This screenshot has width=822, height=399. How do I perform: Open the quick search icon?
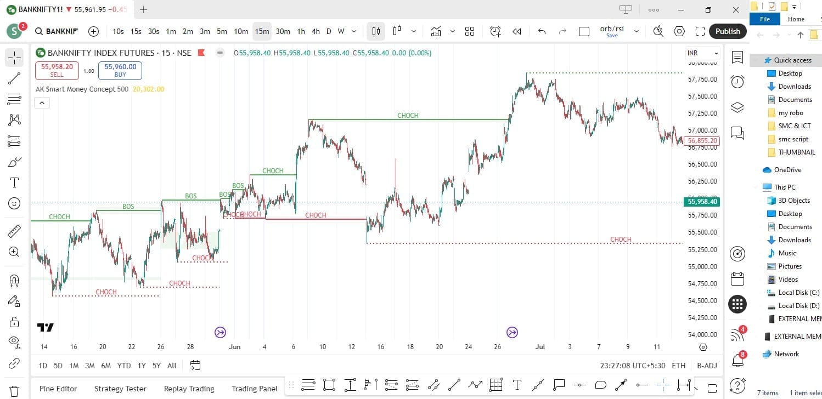[658, 31]
